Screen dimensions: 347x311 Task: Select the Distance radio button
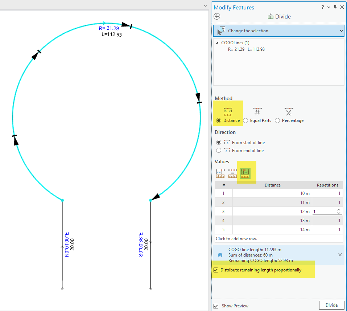coord(219,120)
